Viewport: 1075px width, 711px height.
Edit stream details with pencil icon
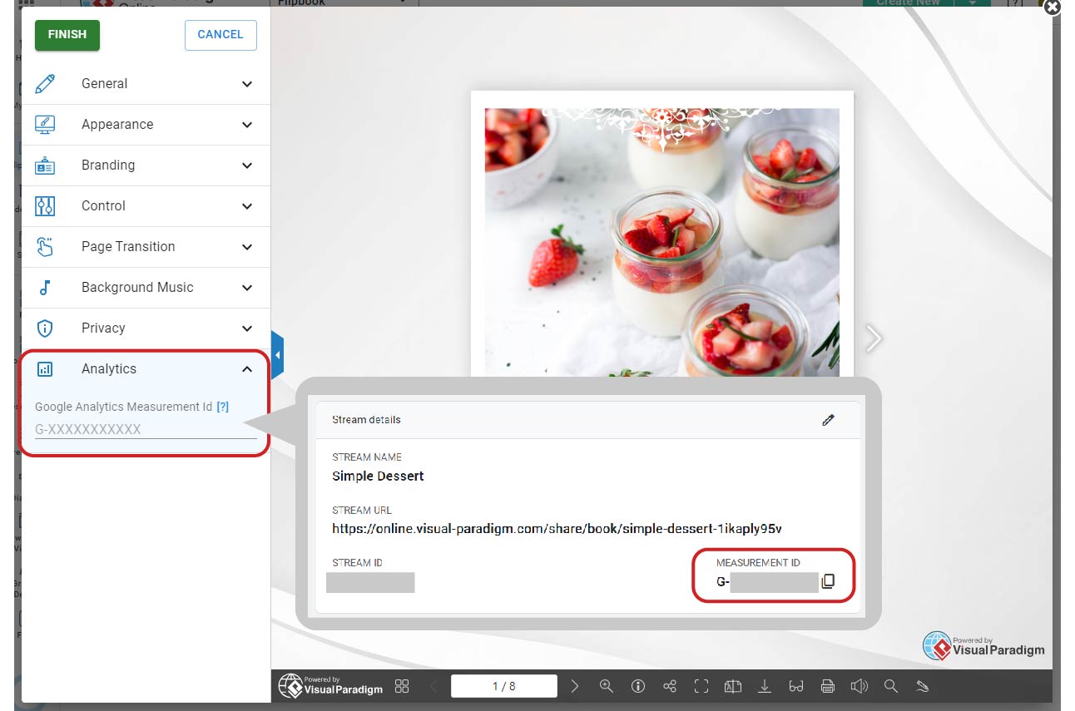[828, 420]
